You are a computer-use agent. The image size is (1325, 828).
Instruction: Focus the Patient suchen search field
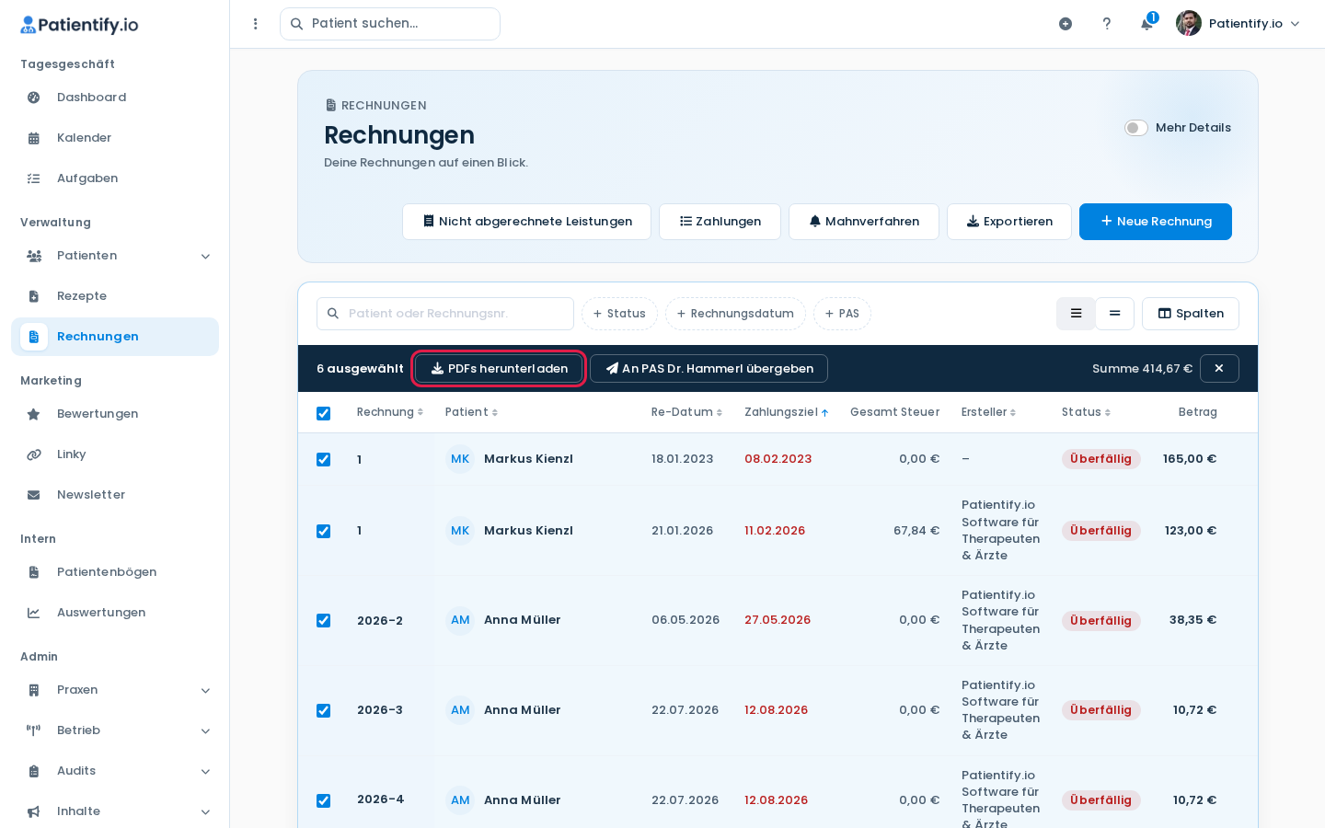pyautogui.click(x=390, y=24)
